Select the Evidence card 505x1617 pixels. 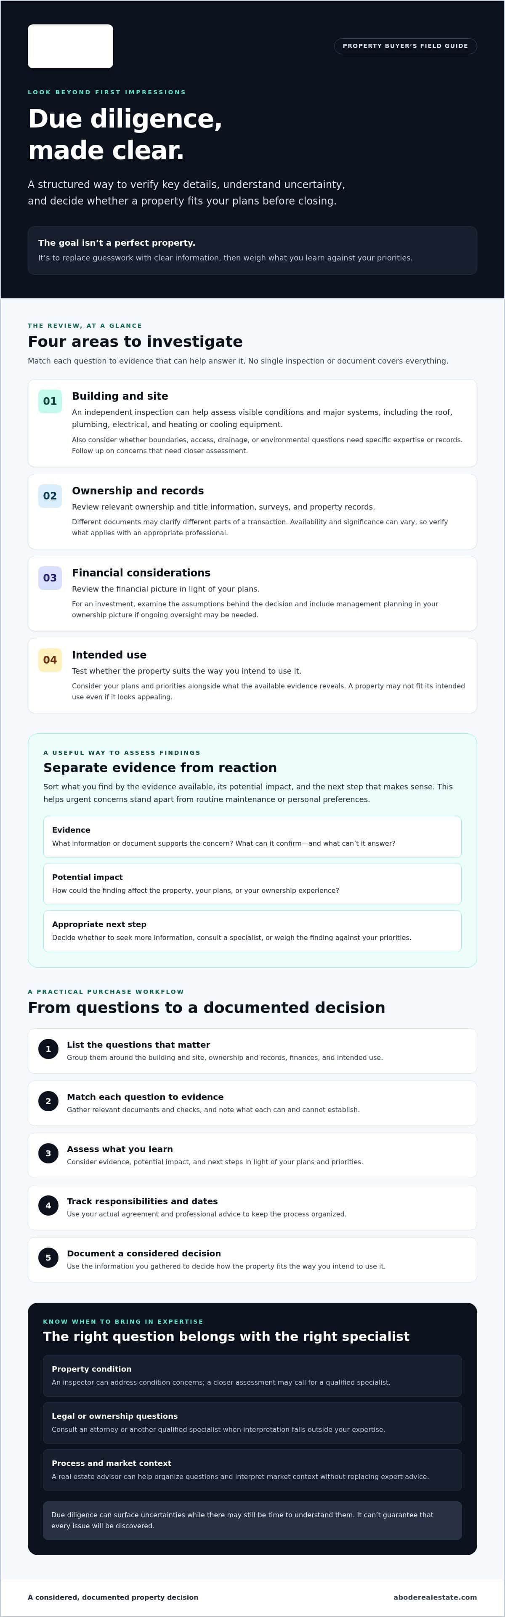tap(252, 837)
